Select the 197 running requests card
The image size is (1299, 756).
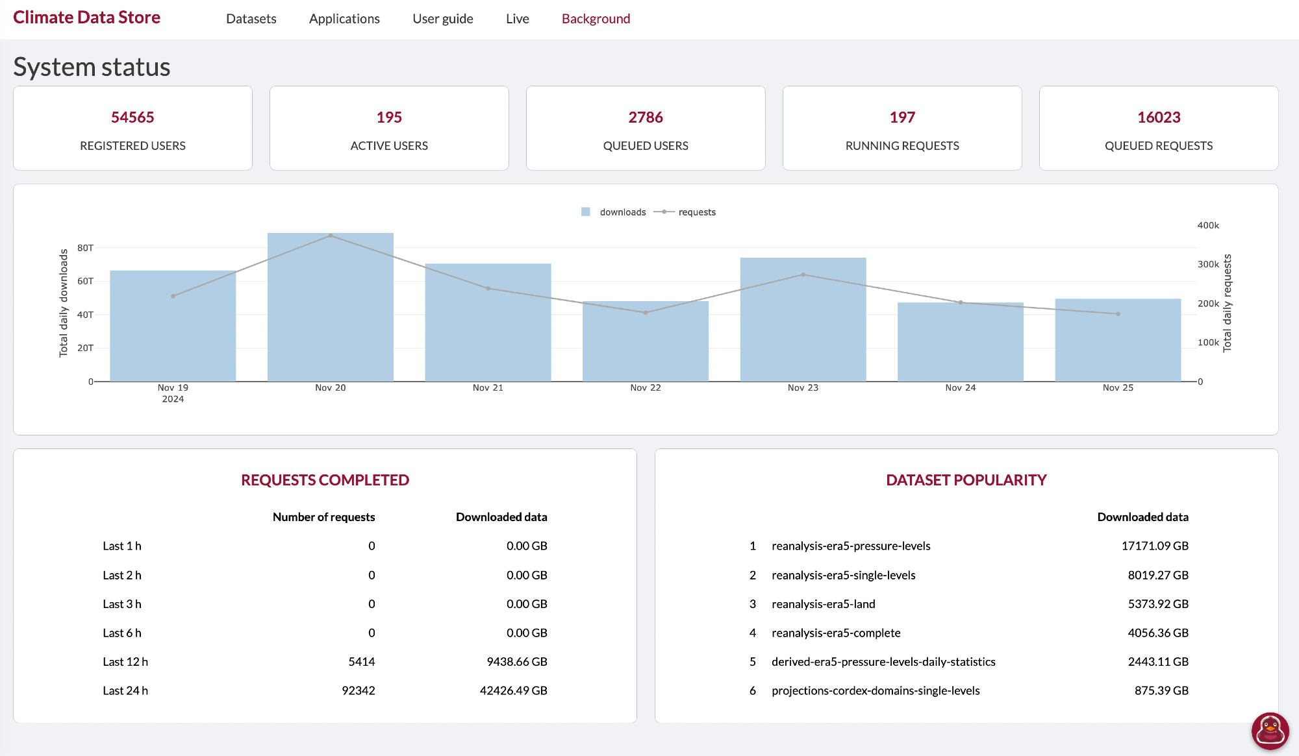point(902,128)
